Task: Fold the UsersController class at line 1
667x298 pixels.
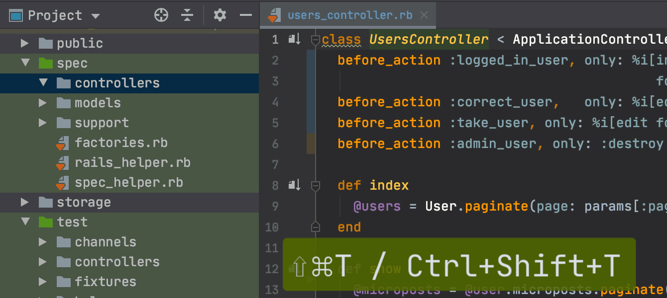Action: [x=315, y=40]
